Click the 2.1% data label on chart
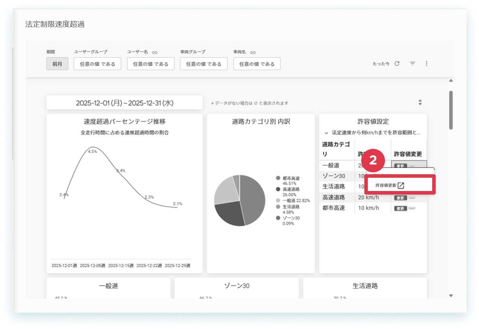This screenshot has height=329, width=479. [x=177, y=203]
